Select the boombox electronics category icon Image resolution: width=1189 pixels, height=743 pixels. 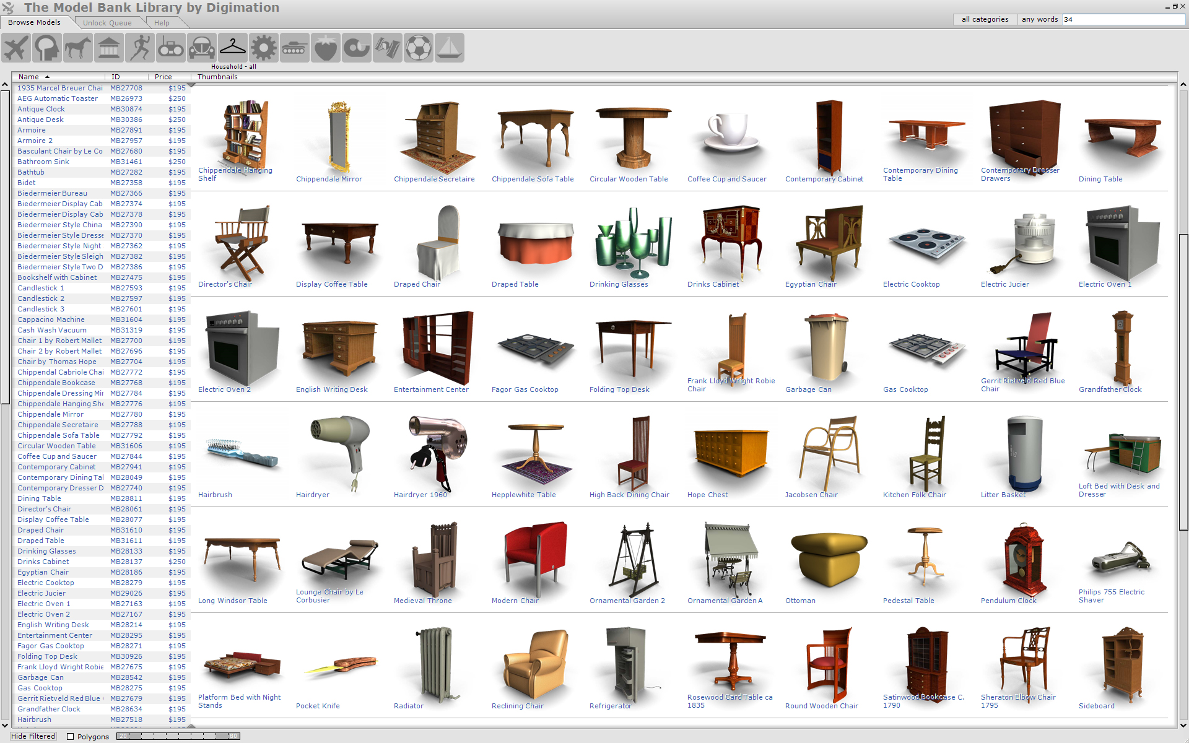pos(171,48)
